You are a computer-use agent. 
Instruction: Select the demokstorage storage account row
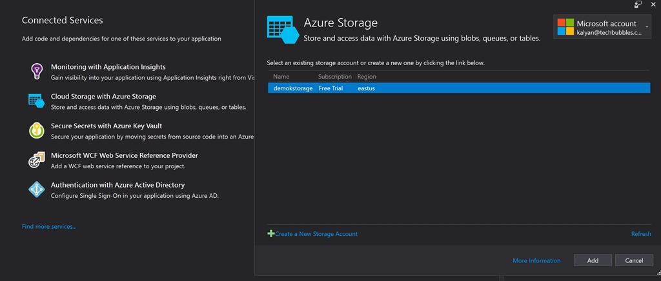click(459, 88)
